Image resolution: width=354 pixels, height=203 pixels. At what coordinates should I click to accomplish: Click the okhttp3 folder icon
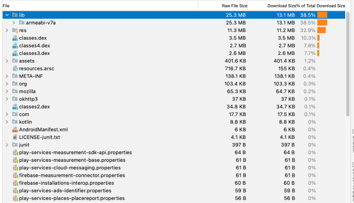[x=15, y=99]
